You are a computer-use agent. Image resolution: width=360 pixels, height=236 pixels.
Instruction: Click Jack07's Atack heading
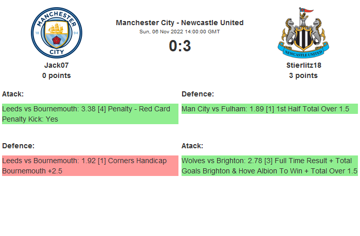[x=13, y=94]
